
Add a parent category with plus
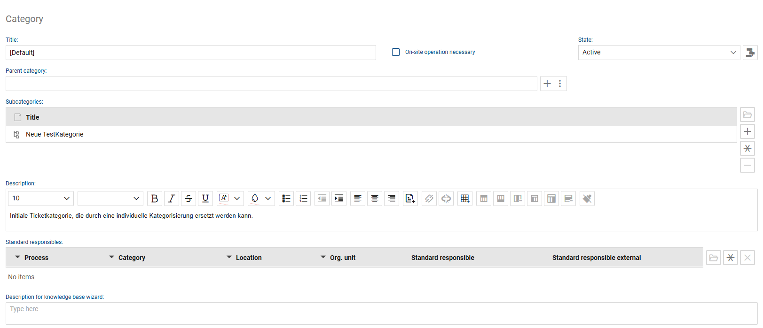click(x=547, y=84)
